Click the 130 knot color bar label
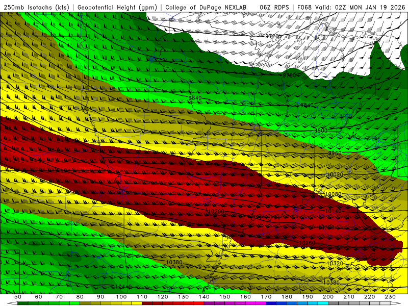The image size is (408, 306). [184, 297]
